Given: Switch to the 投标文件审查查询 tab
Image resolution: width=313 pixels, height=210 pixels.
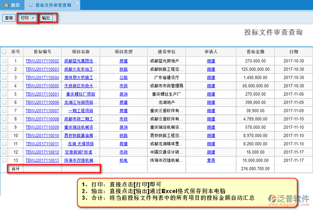Looking at the screenshot, I should [53, 5].
